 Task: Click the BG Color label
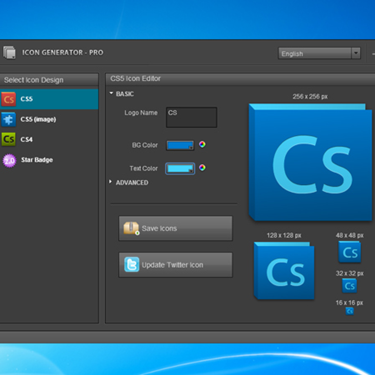(x=145, y=145)
